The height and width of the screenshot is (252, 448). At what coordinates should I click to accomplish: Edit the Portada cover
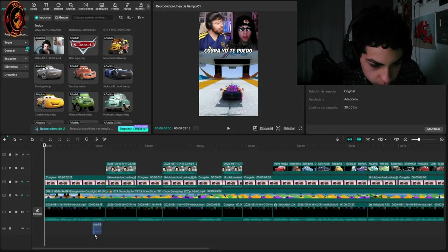[x=37, y=212]
